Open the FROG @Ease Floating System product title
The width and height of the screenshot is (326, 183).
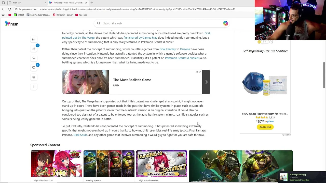pos(265,114)
